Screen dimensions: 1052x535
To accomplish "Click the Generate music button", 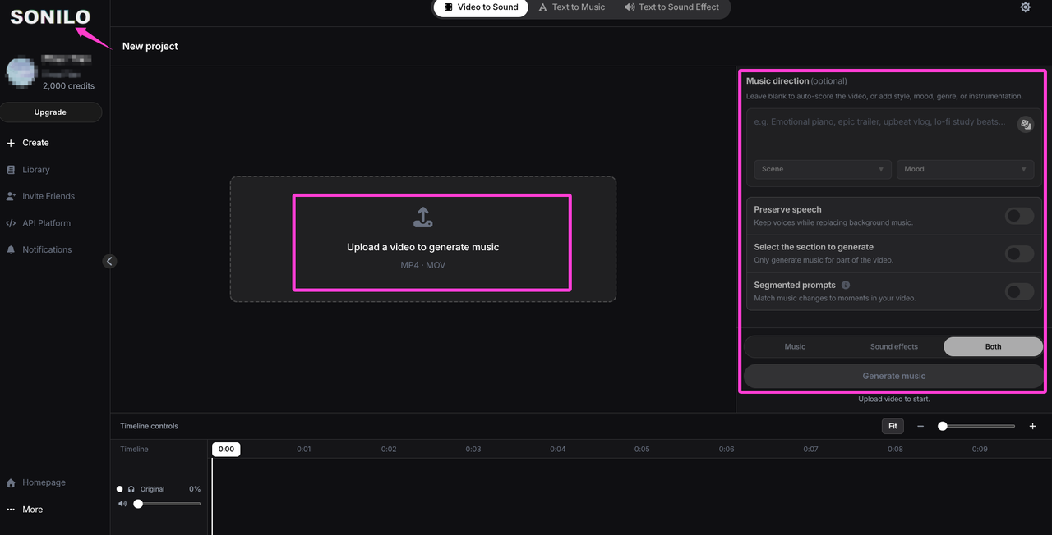I will [x=893, y=376].
